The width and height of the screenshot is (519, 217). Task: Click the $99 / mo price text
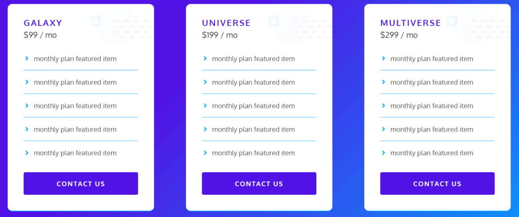(x=40, y=35)
